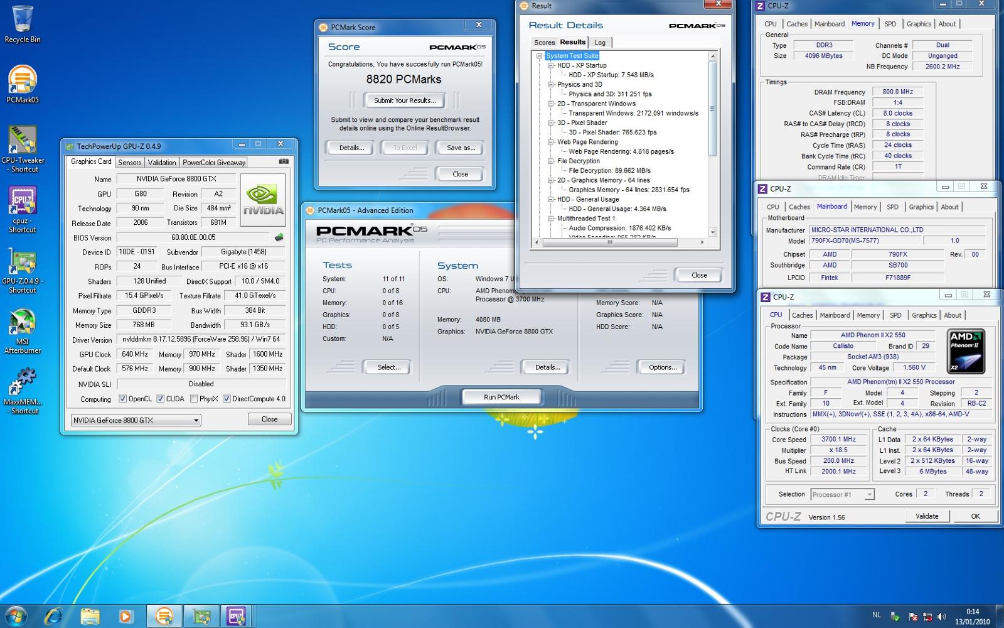
Task: Click the BIOS save chip icon in GPU-Z
Action: [x=279, y=237]
